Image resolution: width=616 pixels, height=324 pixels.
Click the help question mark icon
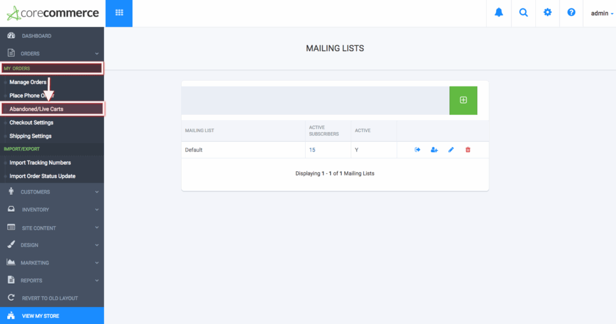(x=571, y=13)
